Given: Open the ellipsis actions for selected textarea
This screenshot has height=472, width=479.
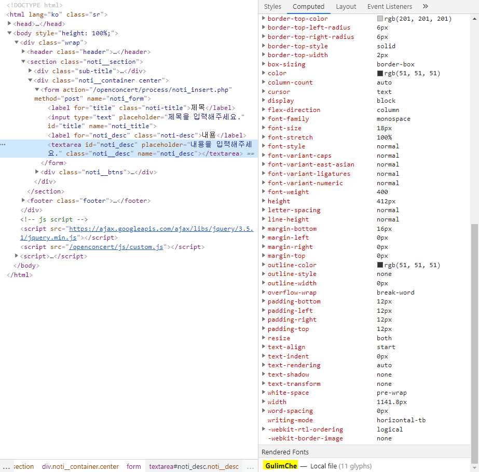Looking at the screenshot, I should click(x=3, y=144).
